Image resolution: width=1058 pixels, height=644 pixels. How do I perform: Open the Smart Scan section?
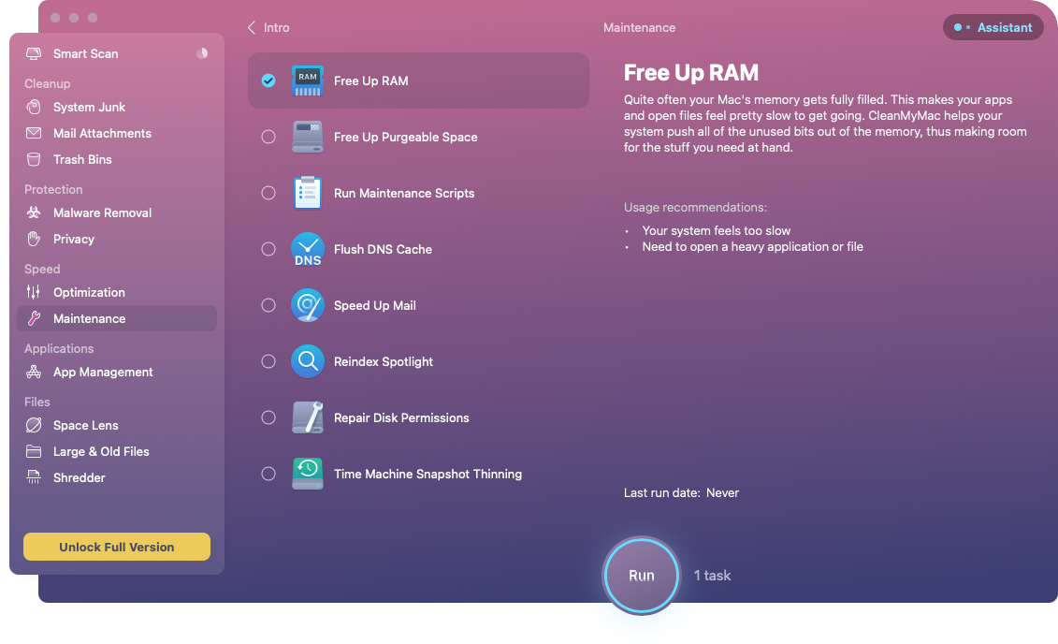pos(117,53)
